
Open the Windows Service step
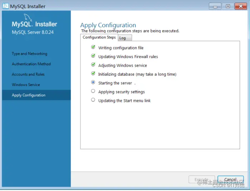(26, 85)
